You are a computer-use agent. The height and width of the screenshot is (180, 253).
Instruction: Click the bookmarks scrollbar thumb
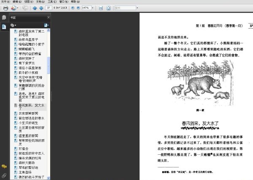click(x=48, y=65)
